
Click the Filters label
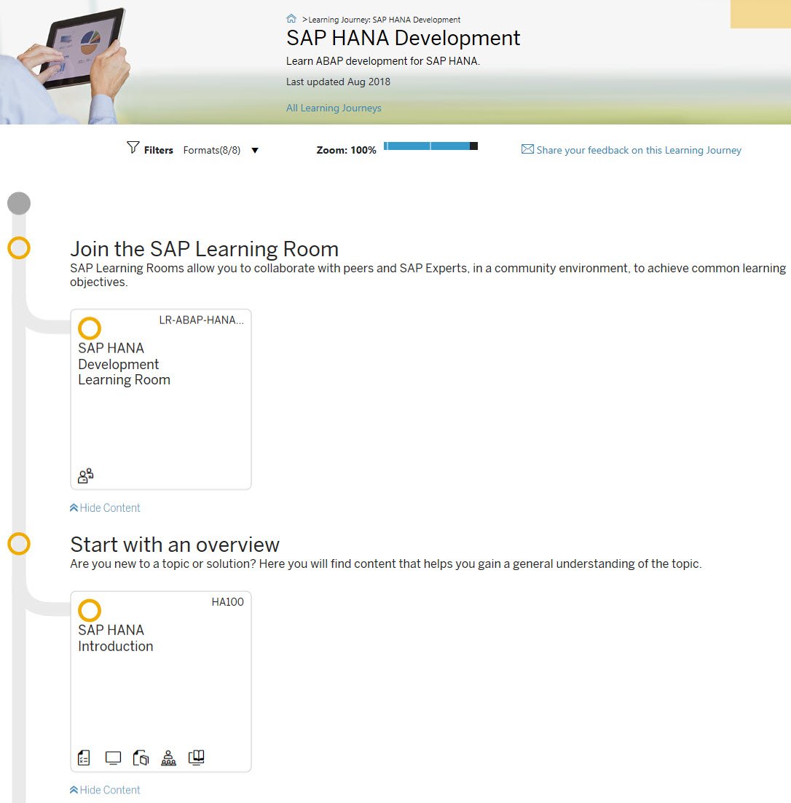click(x=158, y=150)
